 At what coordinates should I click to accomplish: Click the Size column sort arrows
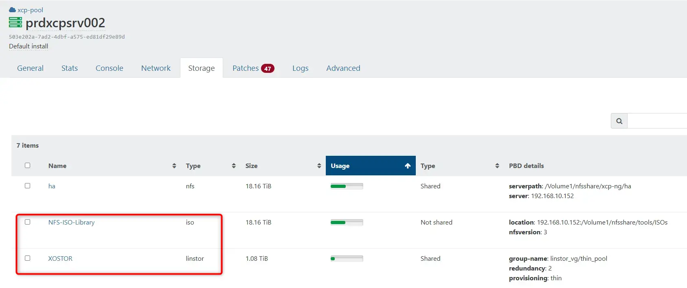(x=319, y=166)
